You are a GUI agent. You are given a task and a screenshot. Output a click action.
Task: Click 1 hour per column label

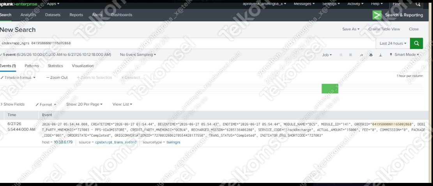click(x=410, y=76)
